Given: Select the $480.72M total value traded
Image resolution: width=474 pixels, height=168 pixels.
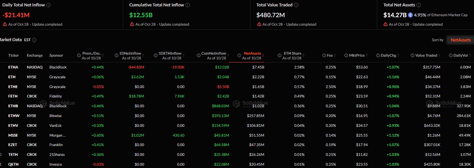Looking at the screenshot, I should 271,15.
